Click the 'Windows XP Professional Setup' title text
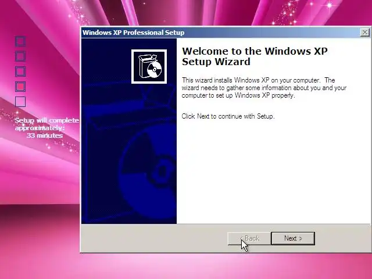Image resolution: width=372 pixels, height=279 pixels. (x=133, y=33)
